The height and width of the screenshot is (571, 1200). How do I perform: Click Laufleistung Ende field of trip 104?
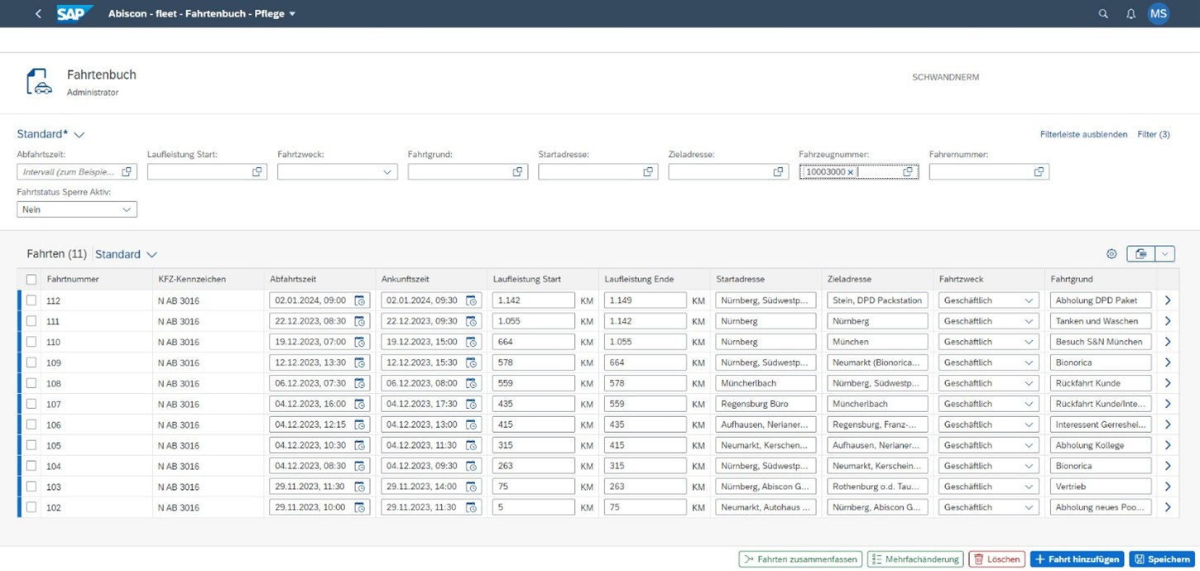point(645,466)
